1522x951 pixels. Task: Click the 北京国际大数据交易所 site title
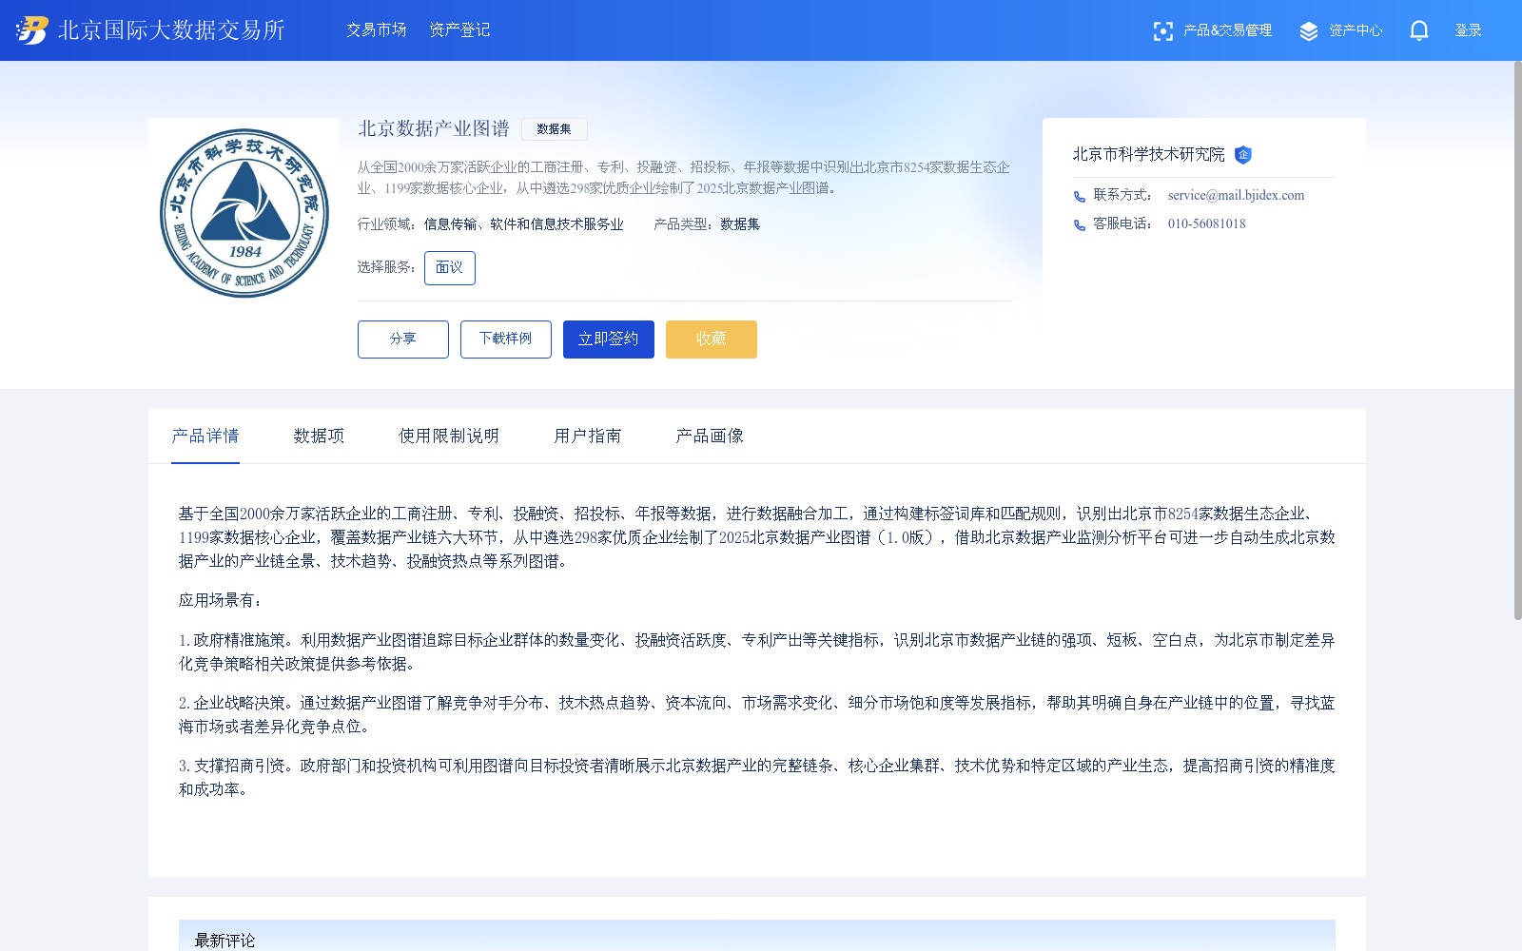point(171,30)
